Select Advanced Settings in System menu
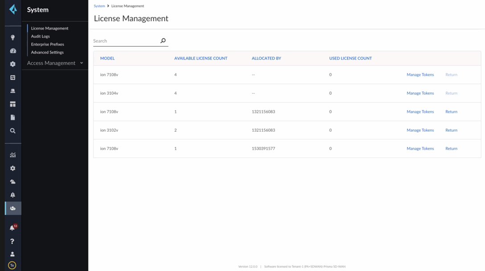The image size is (485, 271). [x=47, y=53]
